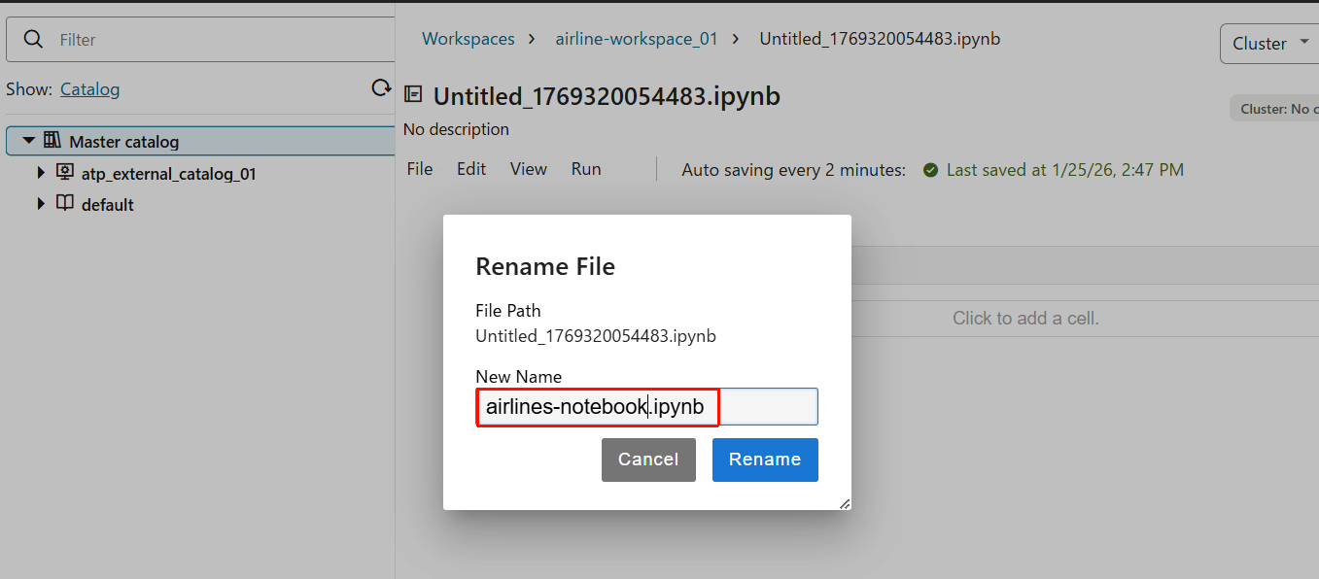
Task: Open the Run menu
Action: point(586,169)
